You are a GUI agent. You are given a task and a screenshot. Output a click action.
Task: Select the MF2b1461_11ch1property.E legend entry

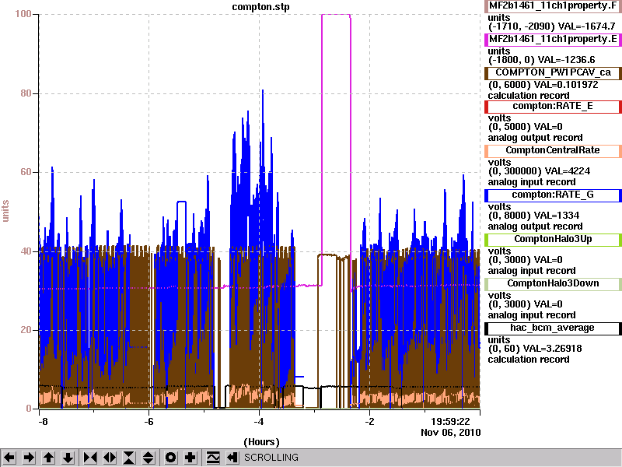click(x=553, y=40)
